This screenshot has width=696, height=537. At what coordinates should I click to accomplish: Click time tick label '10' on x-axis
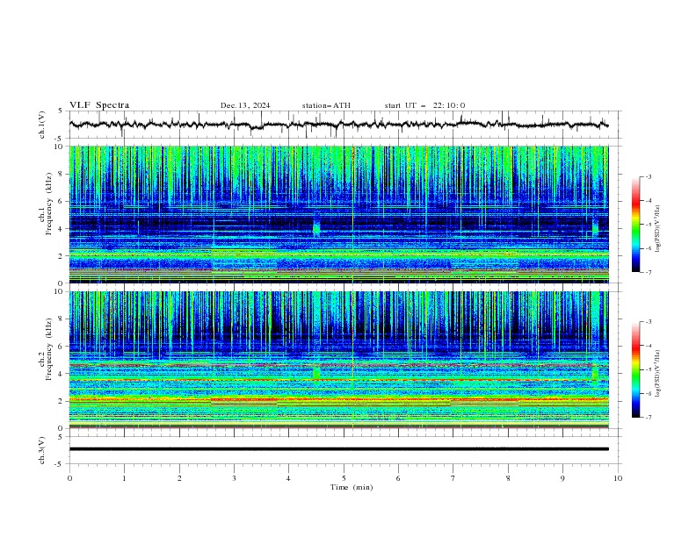pyautogui.click(x=618, y=478)
